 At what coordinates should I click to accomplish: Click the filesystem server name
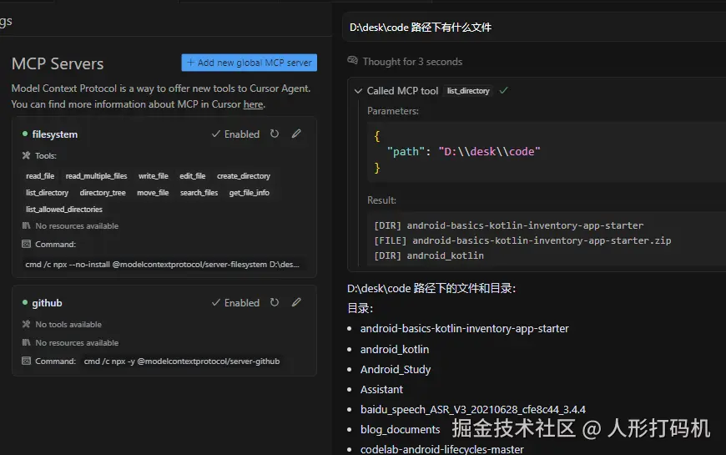[54, 134]
